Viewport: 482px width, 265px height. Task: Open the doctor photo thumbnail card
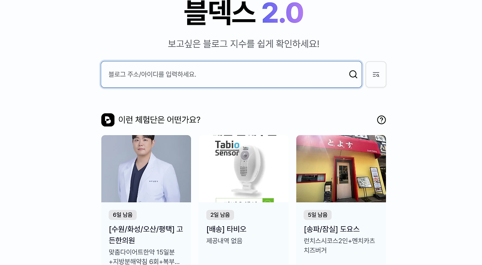[x=146, y=169]
